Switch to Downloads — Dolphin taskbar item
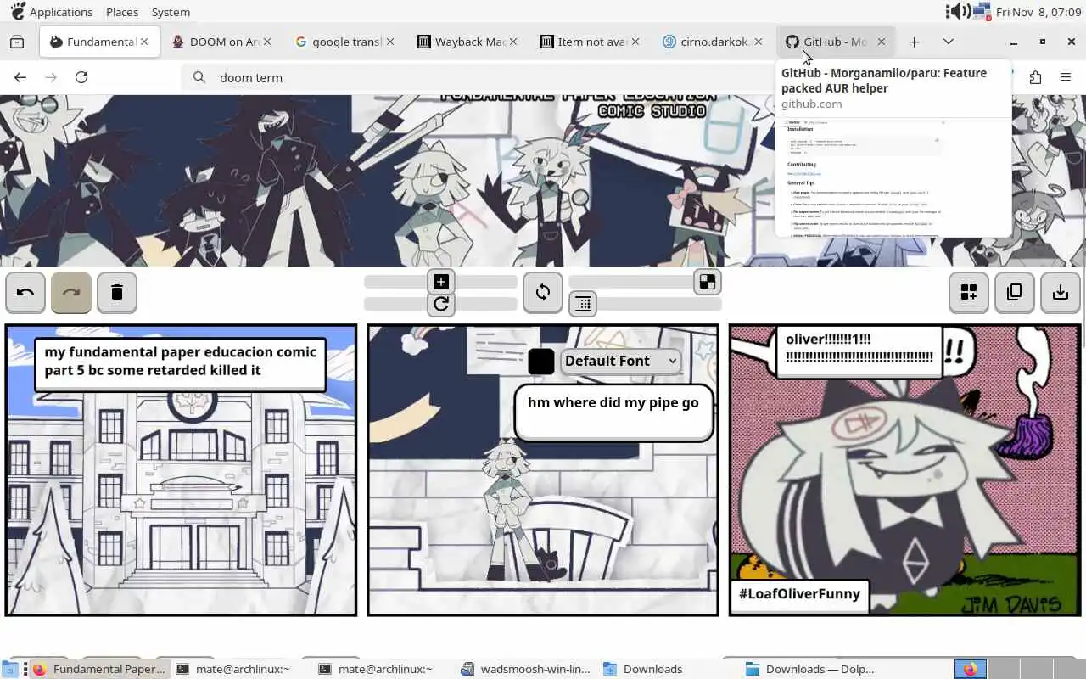The height and width of the screenshot is (679, 1086). 810,669
